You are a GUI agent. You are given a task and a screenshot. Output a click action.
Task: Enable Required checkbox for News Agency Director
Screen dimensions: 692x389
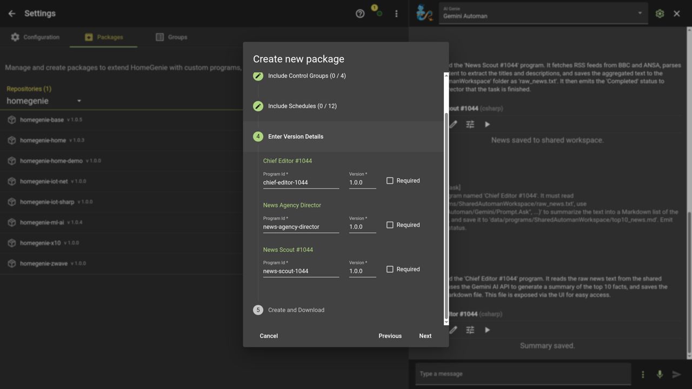point(390,225)
